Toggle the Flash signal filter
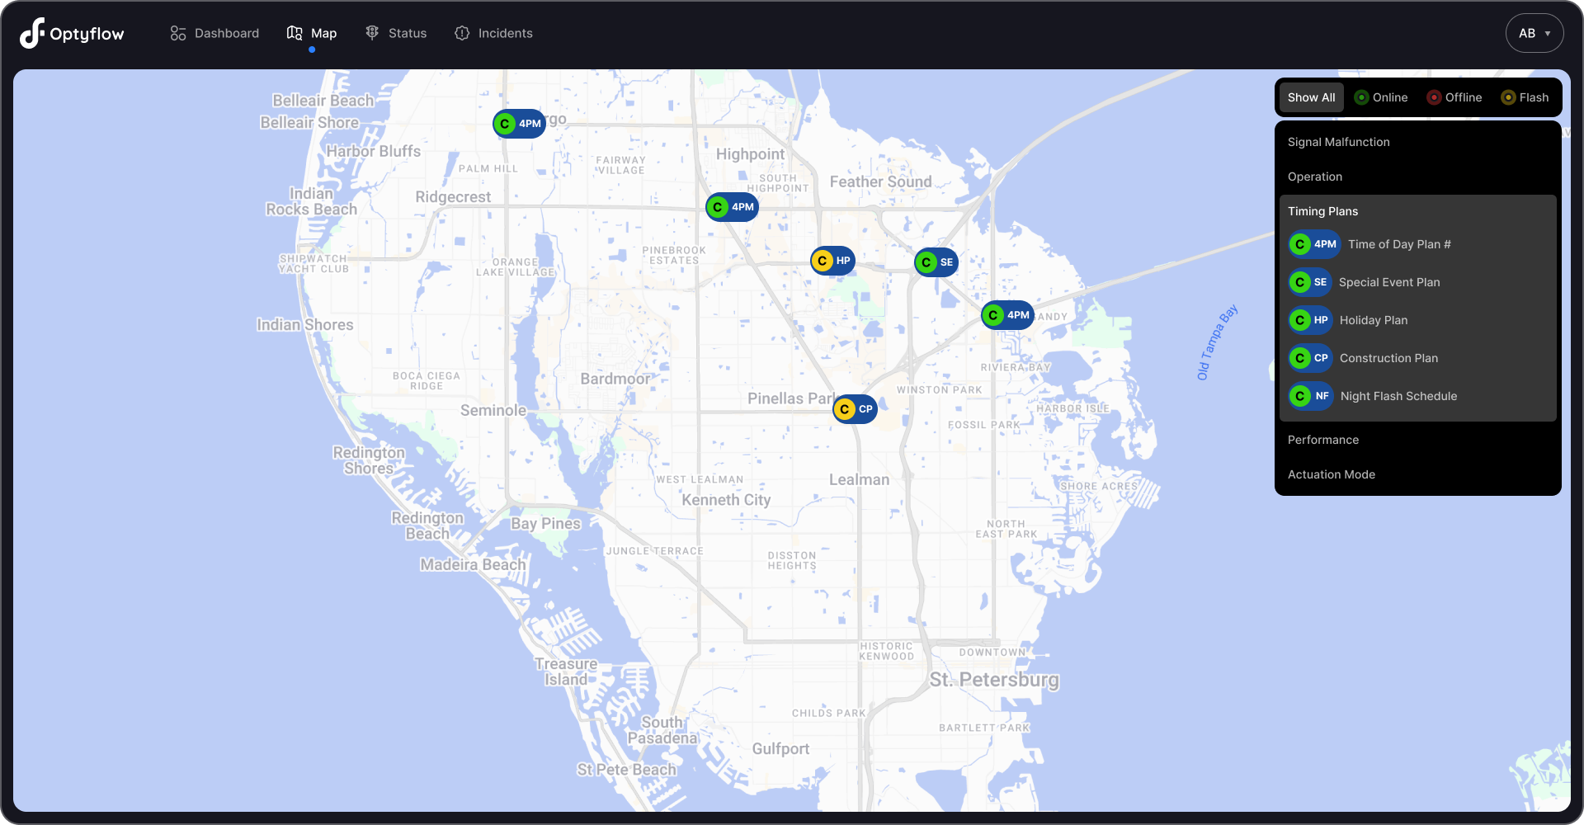This screenshot has width=1584, height=825. 1525,97
